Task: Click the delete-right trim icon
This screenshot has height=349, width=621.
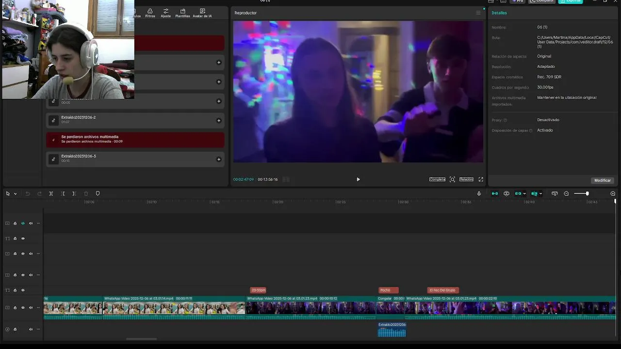Action: point(74,193)
